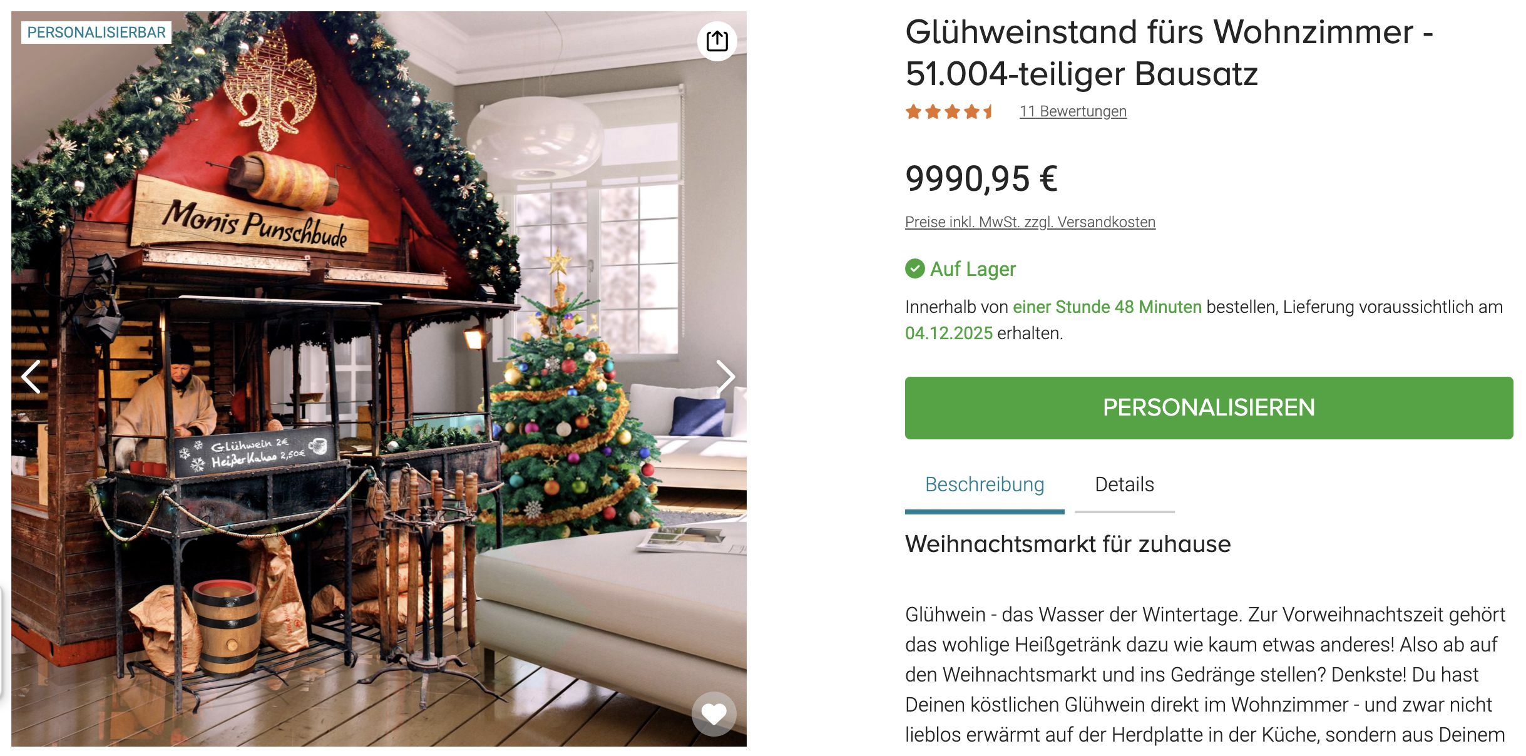Click the einer Stunde 48 Minuten countdown text
Viewport: 1526px width, 756px height.
pyautogui.click(x=1107, y=307)
